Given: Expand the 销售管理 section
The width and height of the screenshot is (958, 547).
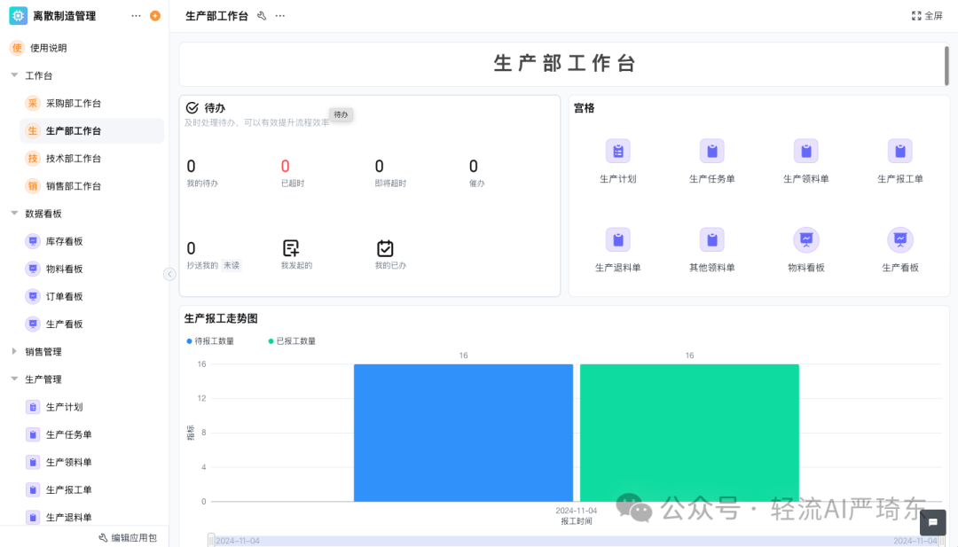Looking at the screenshot, I should coord(14,351).
